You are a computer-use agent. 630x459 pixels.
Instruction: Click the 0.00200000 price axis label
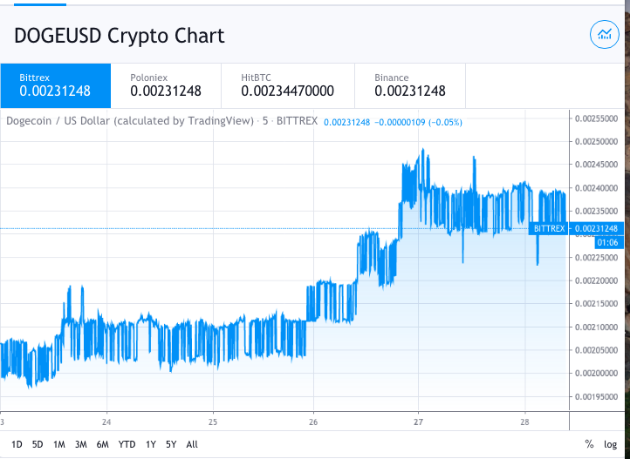tap(596, 374)
